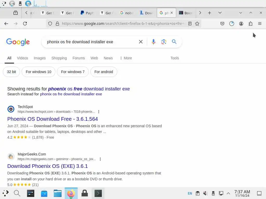Apply the For android chip

pos(104,72)
